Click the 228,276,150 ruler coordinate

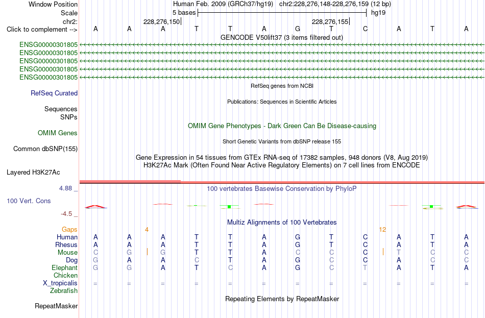pos(161,21)
